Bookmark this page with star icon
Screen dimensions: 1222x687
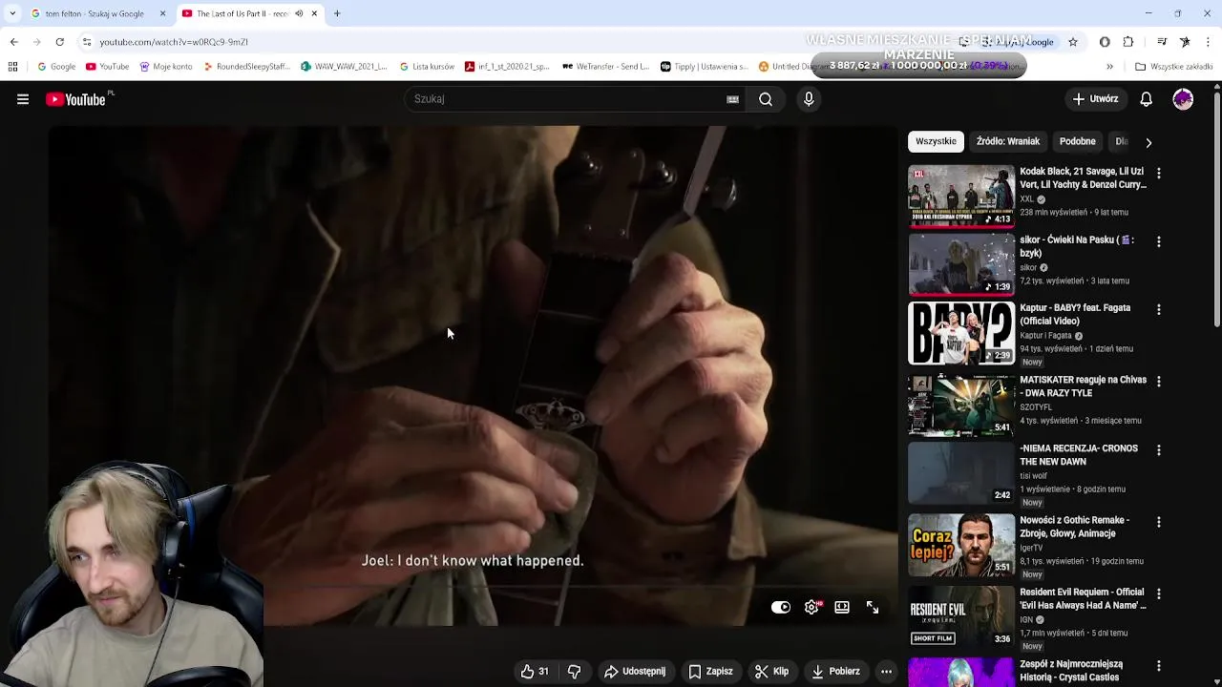(1073, 42)
